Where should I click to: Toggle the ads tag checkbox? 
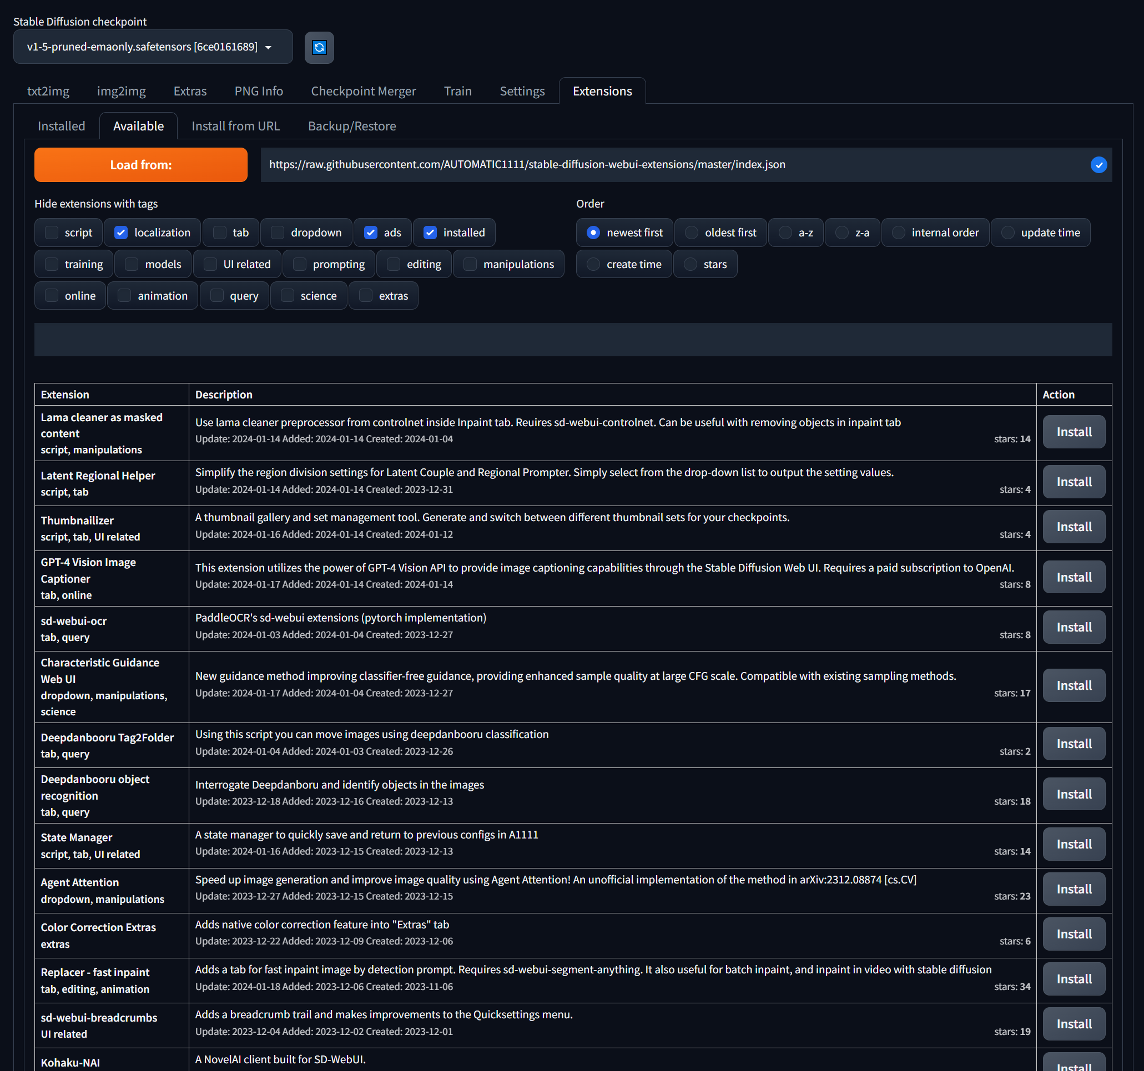pos(371,233)
